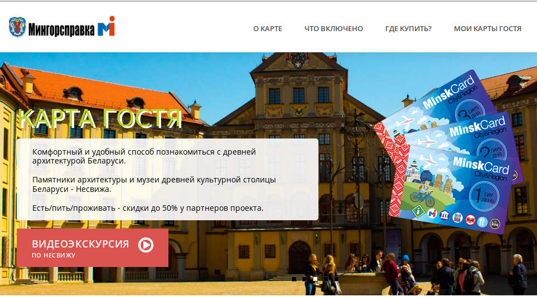The height and width of the screenshot is (297, 537).
Task: Open МОИ КАРТЫ ГОСТЯ section
Action: (487, 29)
